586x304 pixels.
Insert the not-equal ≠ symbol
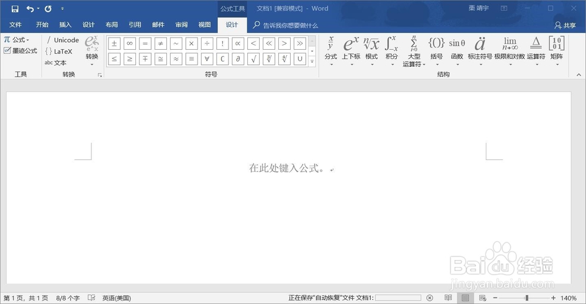click(x=161, y=44)
